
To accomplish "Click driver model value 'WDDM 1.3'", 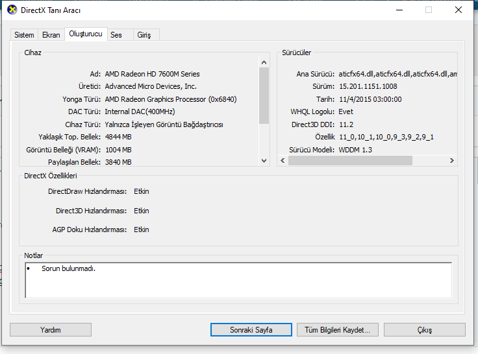I will (x=355, y=150).
